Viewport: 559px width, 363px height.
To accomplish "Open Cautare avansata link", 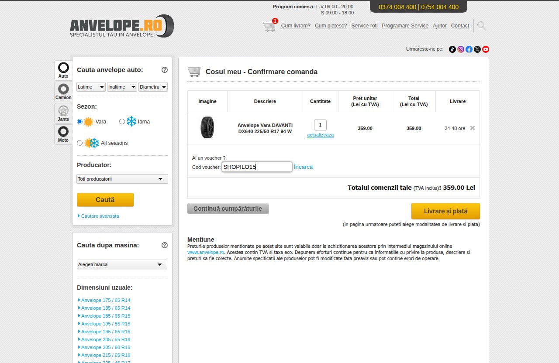I will [x=100, y=216].
